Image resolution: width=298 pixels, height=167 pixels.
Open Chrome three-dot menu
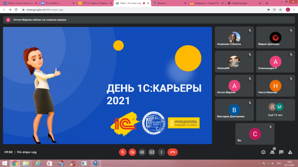pos(294,10)
